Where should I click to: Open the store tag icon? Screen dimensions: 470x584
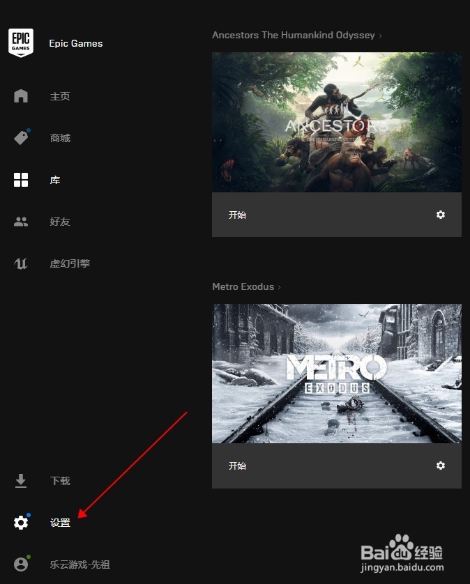click(x=21, y=137)
